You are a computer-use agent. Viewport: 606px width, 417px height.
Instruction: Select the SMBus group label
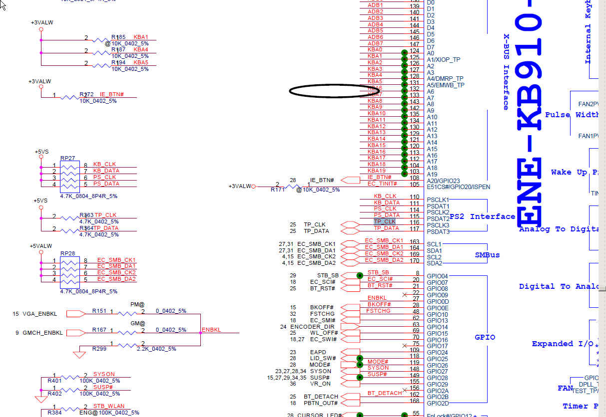pos(487,255)
